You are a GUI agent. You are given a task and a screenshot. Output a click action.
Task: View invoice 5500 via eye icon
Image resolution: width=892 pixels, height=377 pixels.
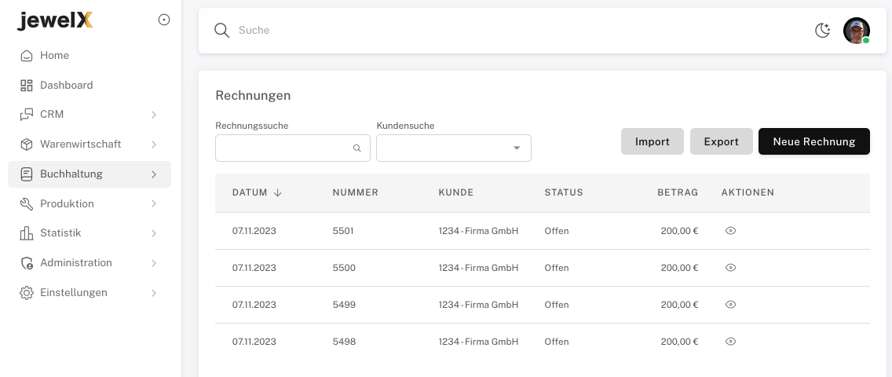[x=730, y=268]
